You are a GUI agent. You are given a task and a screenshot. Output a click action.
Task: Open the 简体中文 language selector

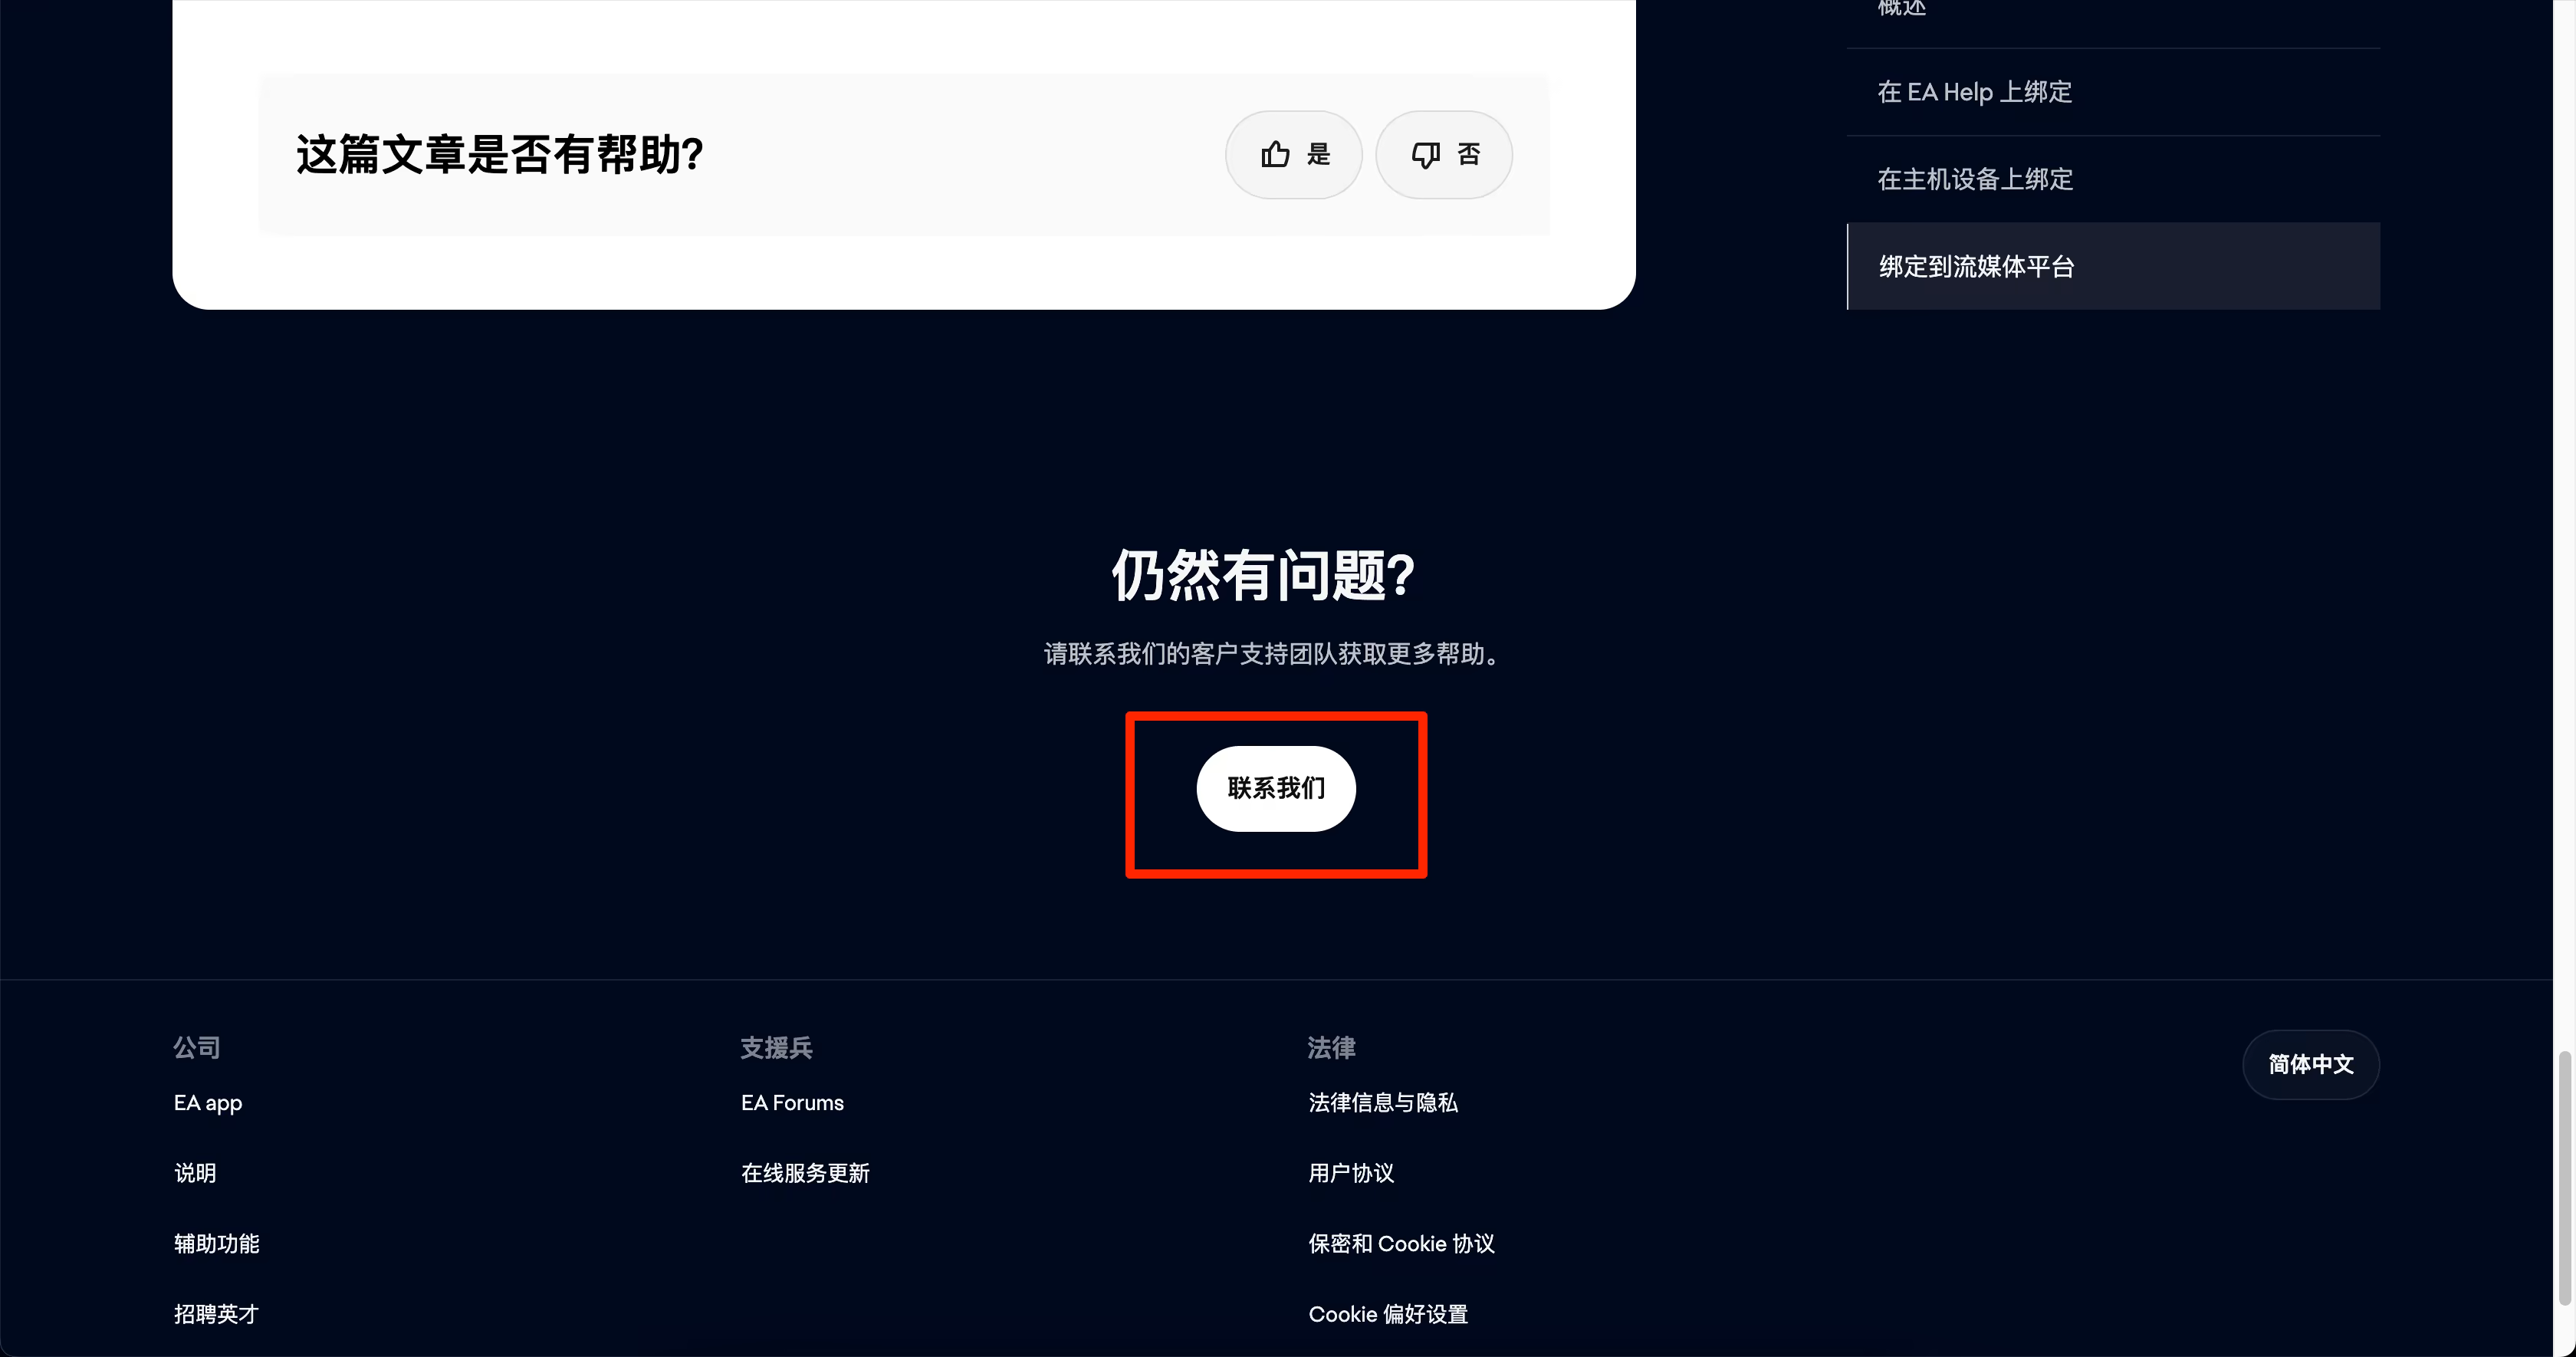(x=2310, y=1064)
